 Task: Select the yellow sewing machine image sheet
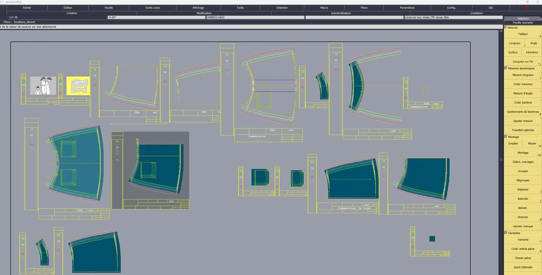(78, 86)
